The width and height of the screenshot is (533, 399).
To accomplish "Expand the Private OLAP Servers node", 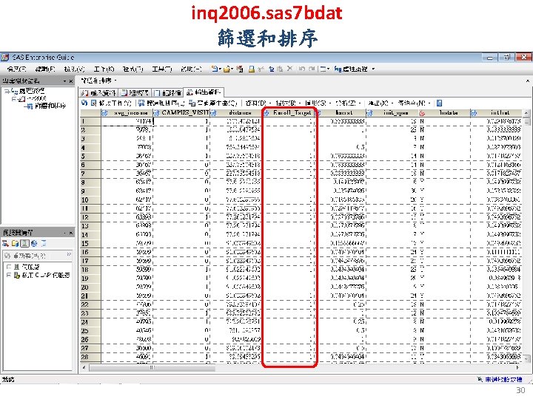I will [8, 275].
